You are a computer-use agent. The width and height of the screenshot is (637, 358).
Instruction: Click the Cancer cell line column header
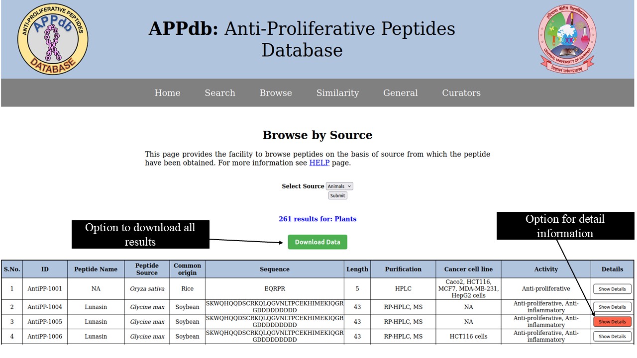(468, 269)
